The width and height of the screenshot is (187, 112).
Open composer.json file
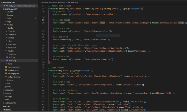pyautogui.click(x=14, y=67)
